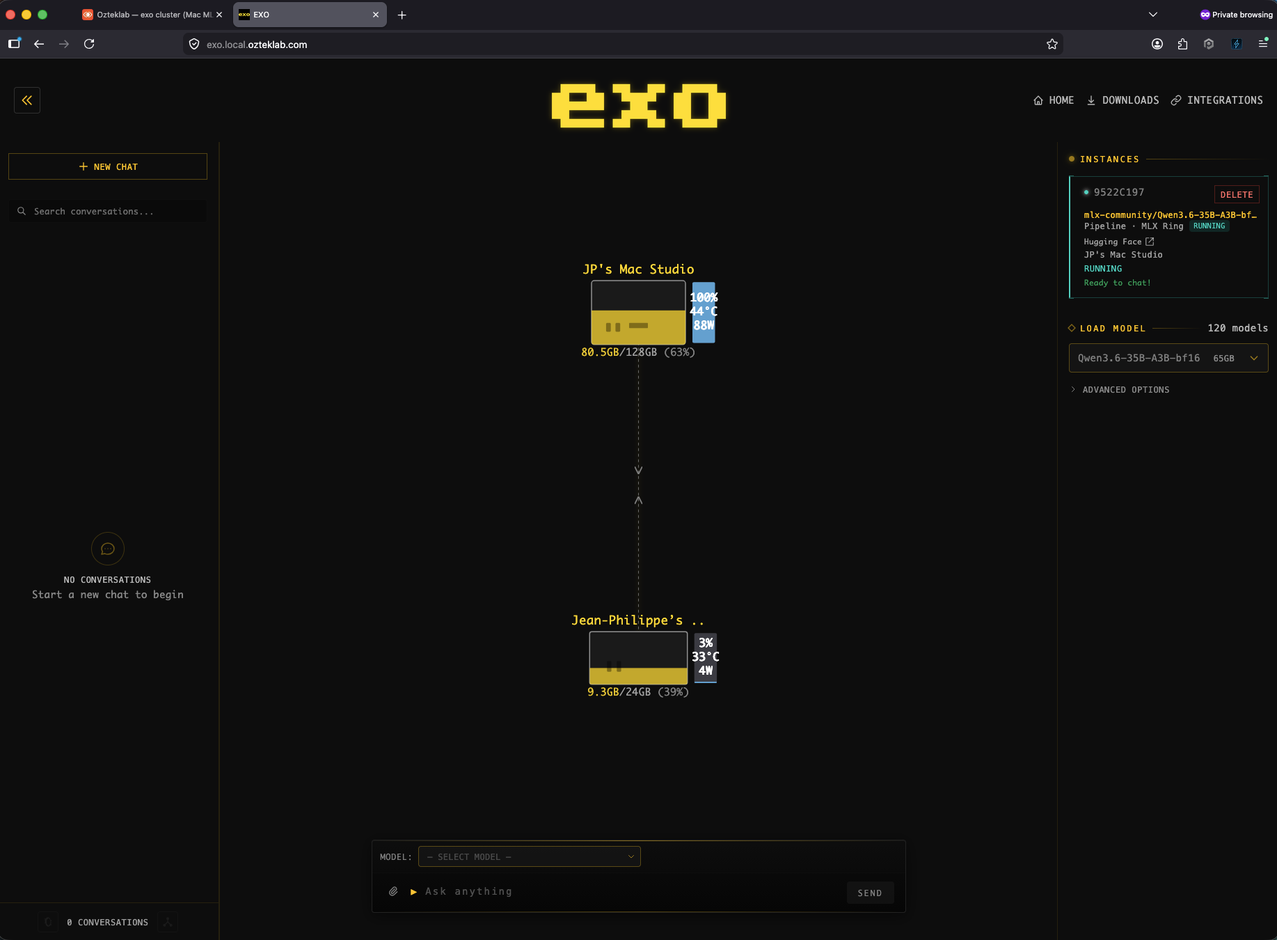The width and height of the screenshot is (1277, 940).
Task: Click the Send button
Action: [870, 893]
